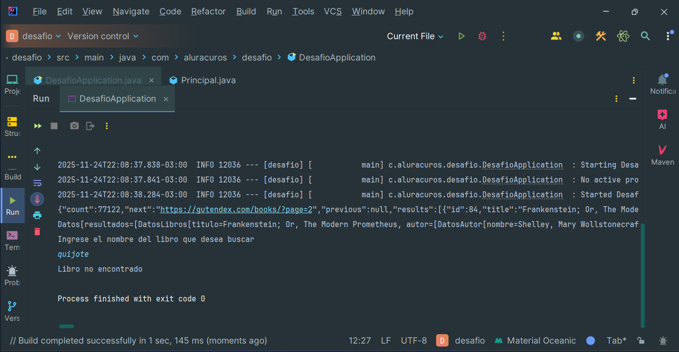Toggle the Run tool window

[13, 206]
